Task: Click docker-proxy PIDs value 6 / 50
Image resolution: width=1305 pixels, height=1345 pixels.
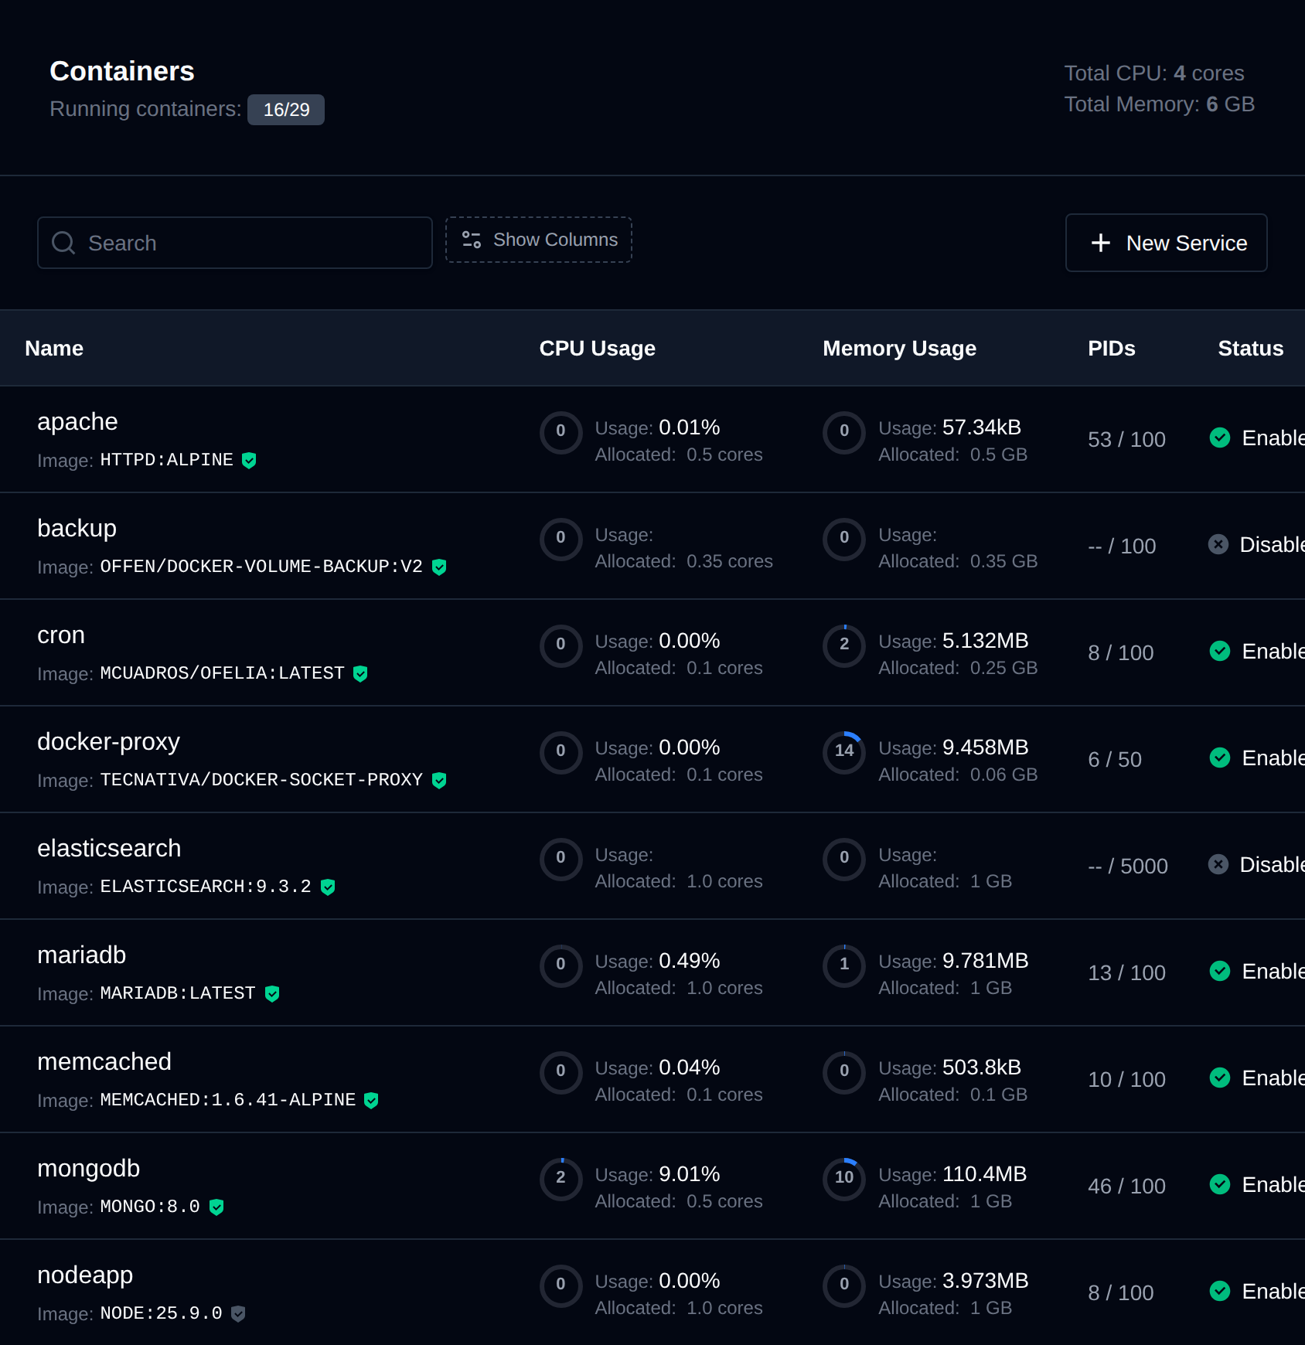Action: point(1115,760)
